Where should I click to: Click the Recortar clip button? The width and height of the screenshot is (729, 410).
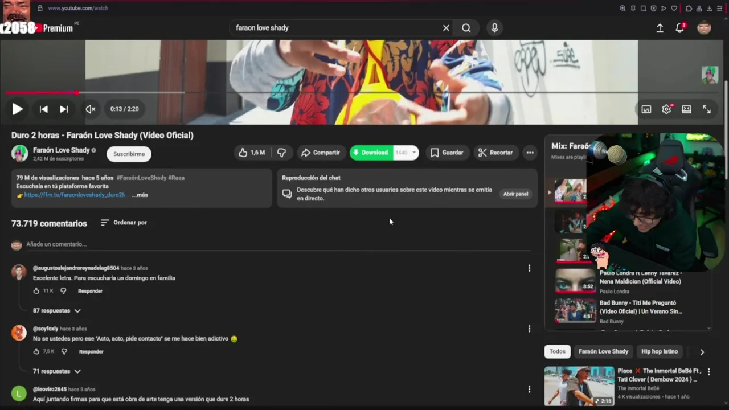pyautogui.click(x=495, y=153)
